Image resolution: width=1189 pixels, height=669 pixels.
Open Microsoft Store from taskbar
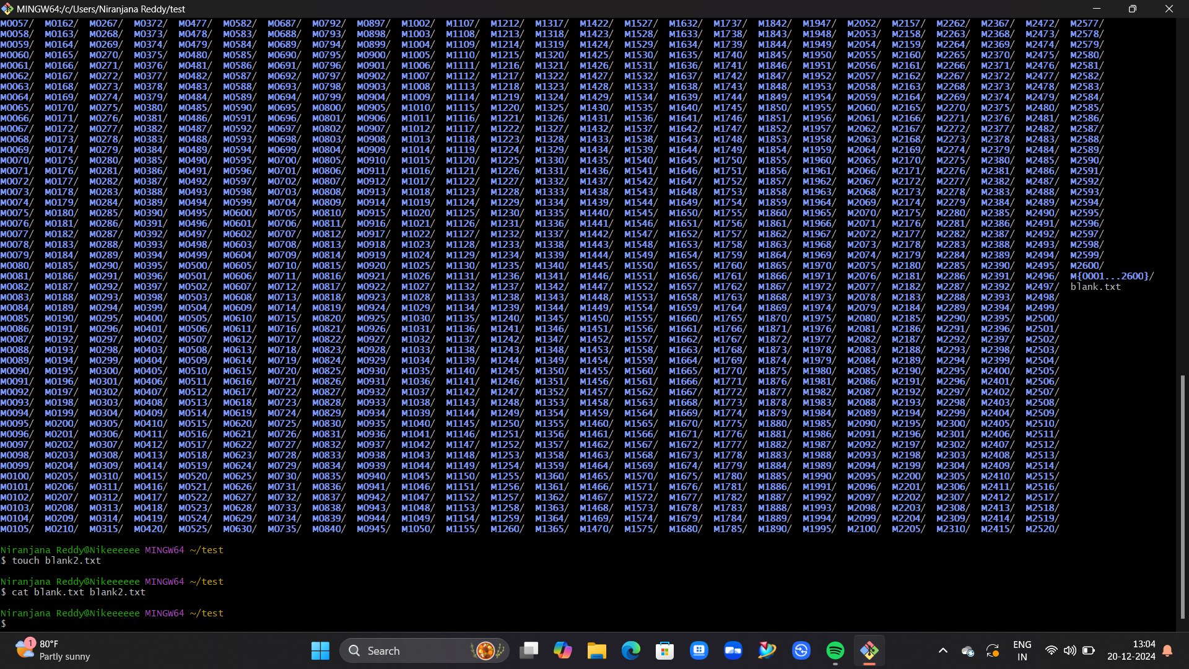click(x=664, y=650)
